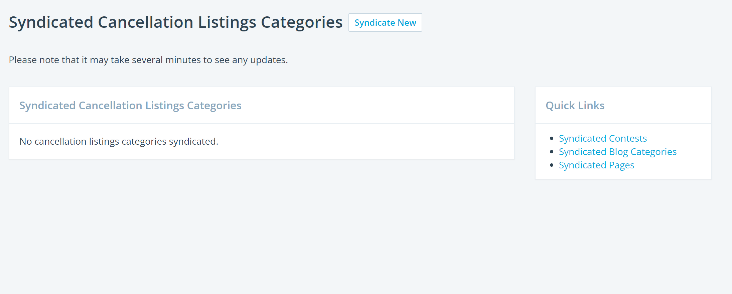Open the Syndicated Contests quick link
This screenshot has height=294, width=732.
(x=603, y=138)
